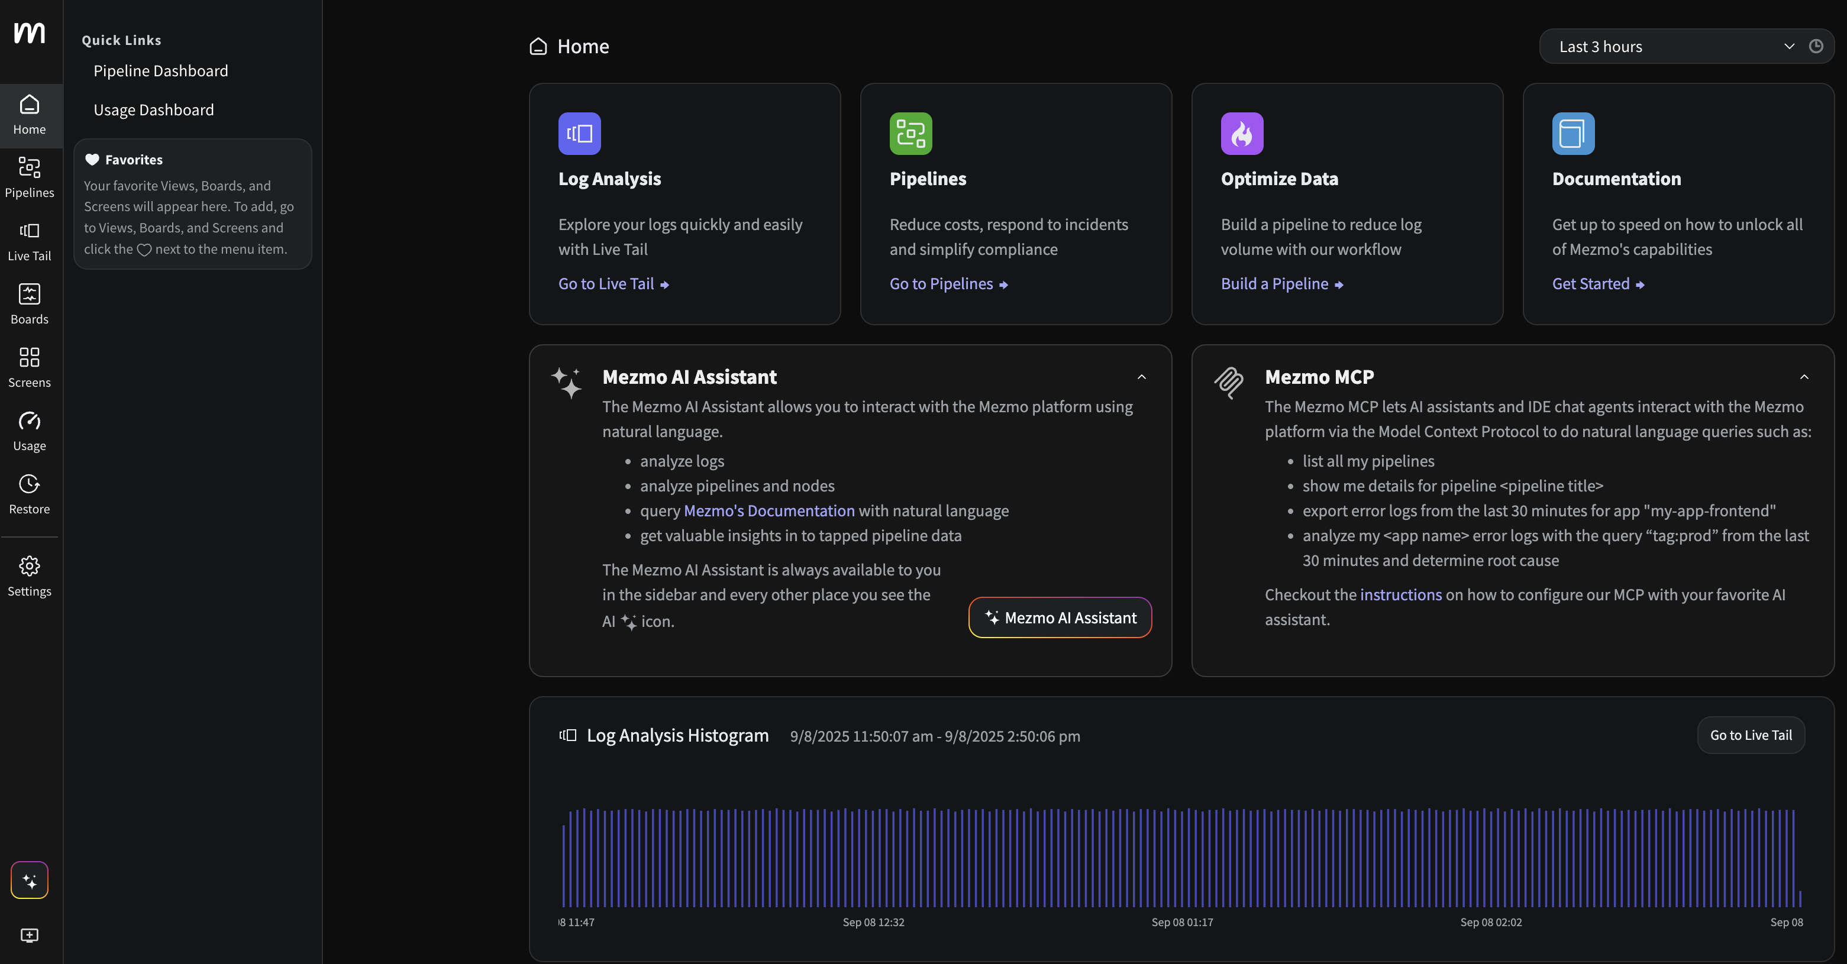The width and height of the screenshot is (1847, 964).
Task: Open Restore in the sidebar
Action: (x=30, y=494)
